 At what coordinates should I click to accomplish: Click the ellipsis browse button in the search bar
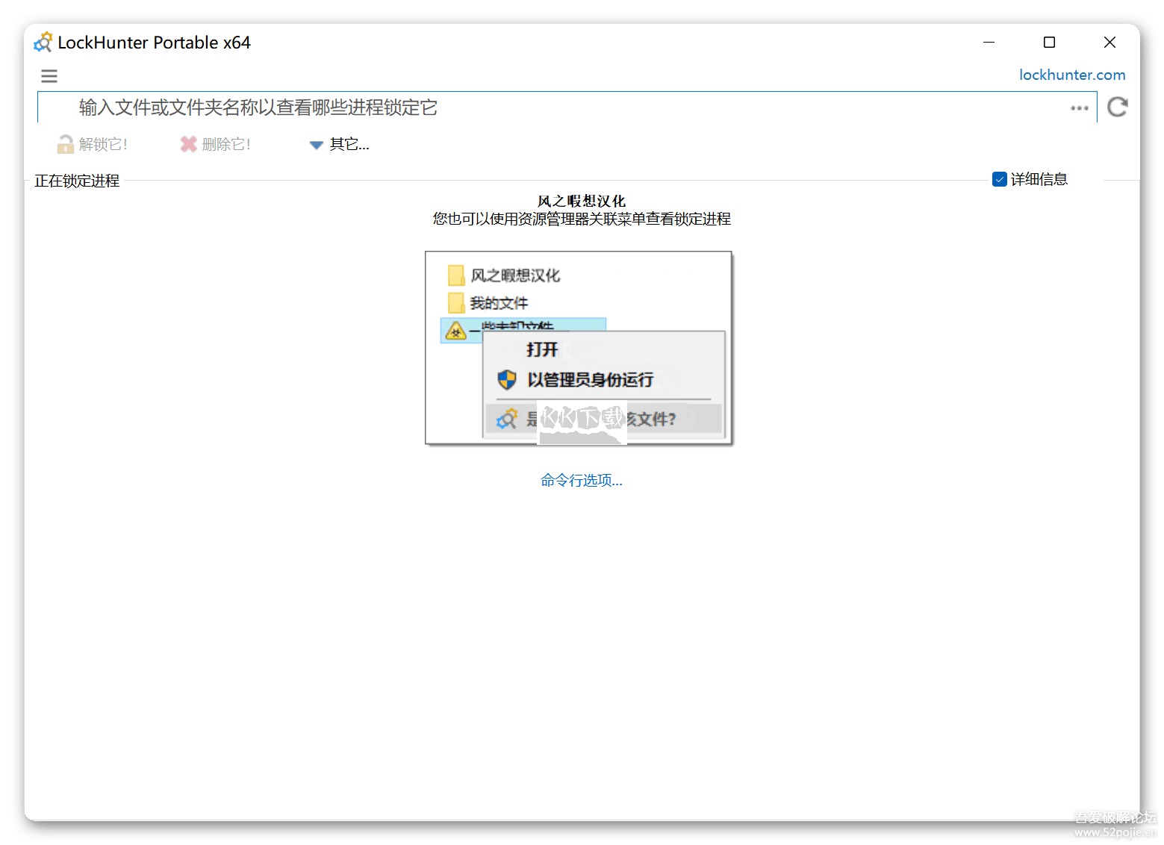coord(1079,108)
